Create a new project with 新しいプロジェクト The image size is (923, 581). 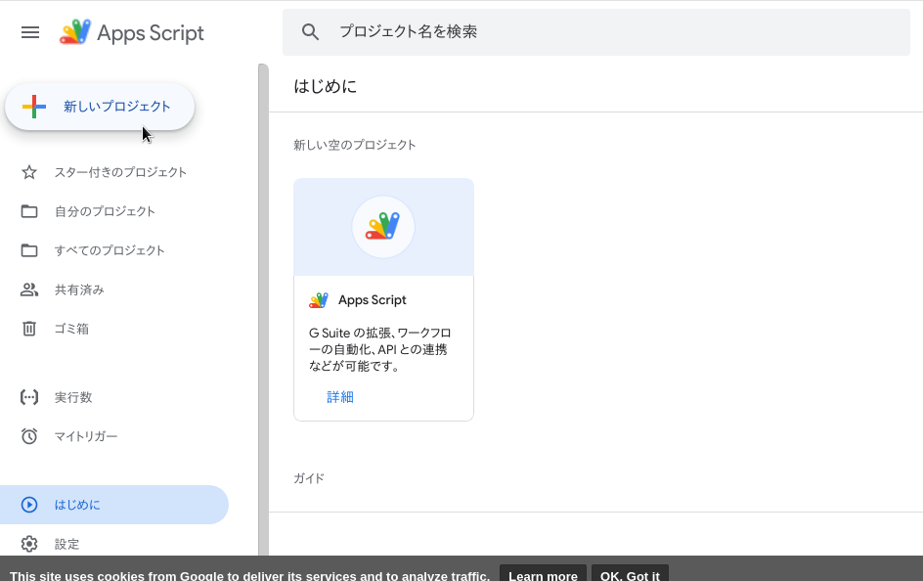coord(100,107)
